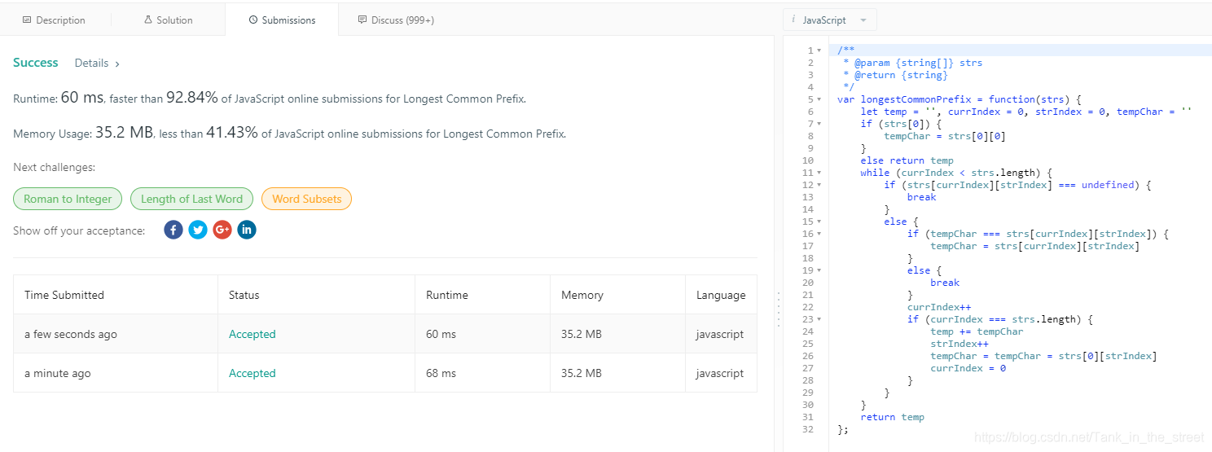Click the panel divider drag handle

click(778, 311)
